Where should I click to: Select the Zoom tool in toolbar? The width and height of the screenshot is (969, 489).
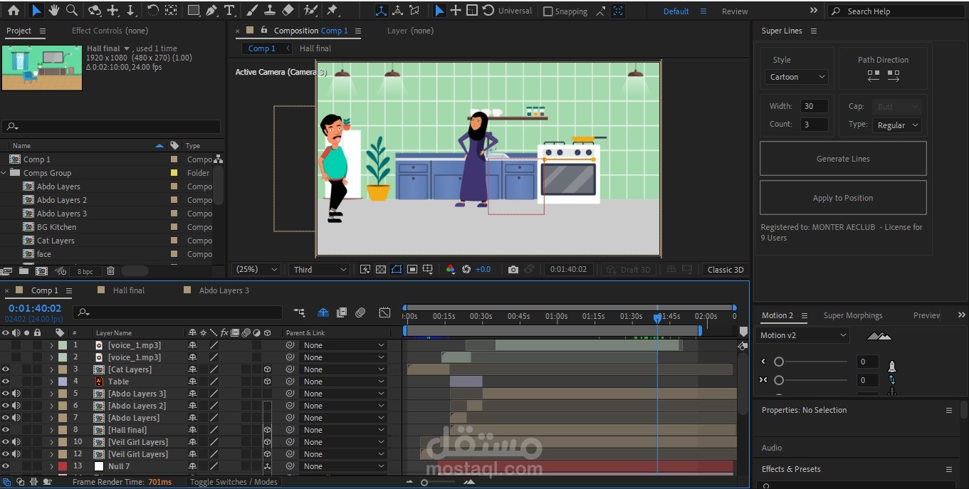(x=72, y=11)
